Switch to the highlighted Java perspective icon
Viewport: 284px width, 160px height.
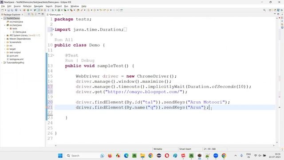(x=278, y=10)
